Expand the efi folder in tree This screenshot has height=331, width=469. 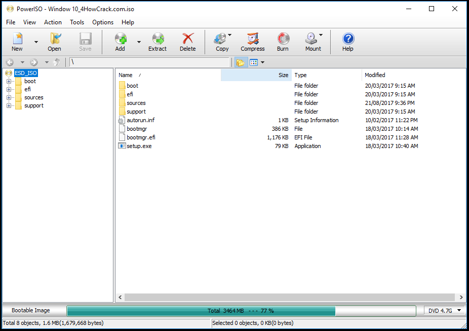click(9, 90)
